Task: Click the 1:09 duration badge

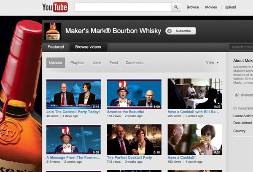Action: pyautogui.click(x=156, y=107)
